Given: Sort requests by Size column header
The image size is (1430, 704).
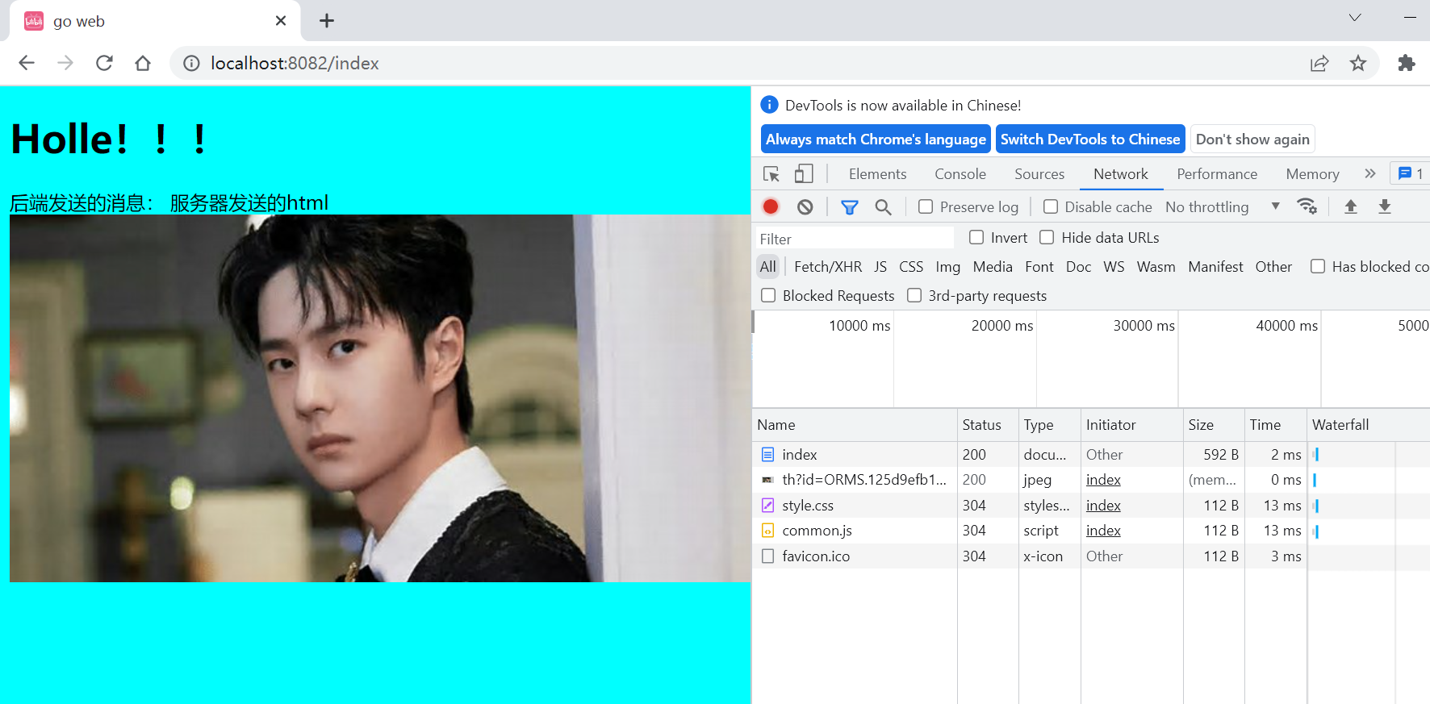Looking at the screenshot, I should (x=1214, y=425).
